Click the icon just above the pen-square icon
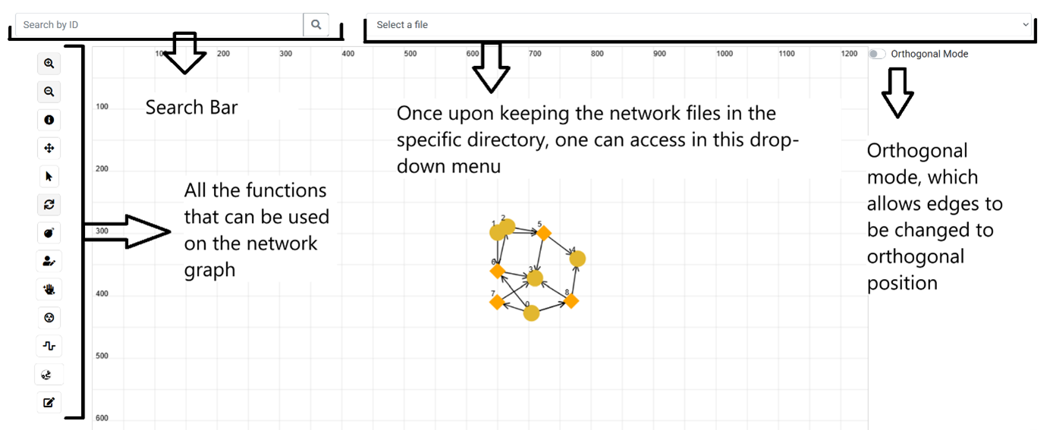The width and height of the screenshot is (1050, 430). click(x=49, y=374)
